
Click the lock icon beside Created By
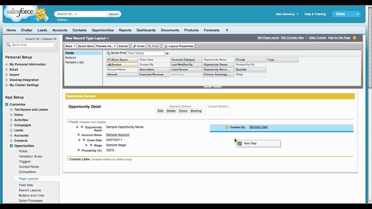(x=227, y=127)
